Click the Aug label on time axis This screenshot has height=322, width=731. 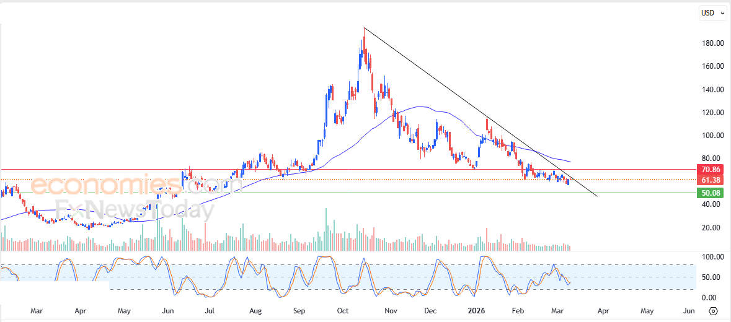255,310
